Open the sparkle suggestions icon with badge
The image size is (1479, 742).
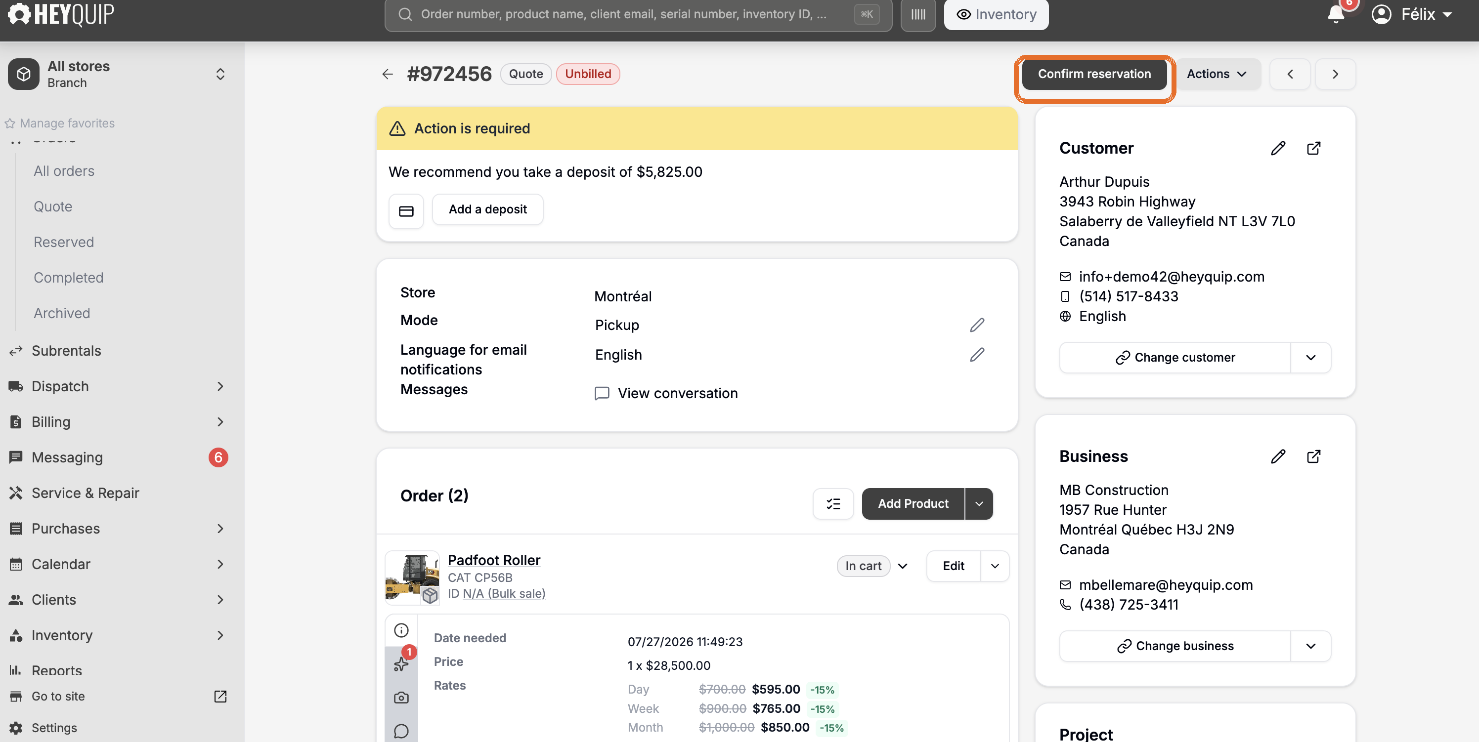click(401, 664)
